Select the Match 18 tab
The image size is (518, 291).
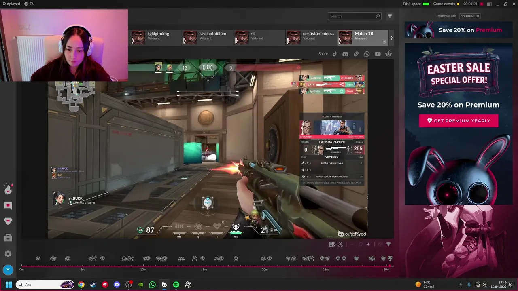363,37
